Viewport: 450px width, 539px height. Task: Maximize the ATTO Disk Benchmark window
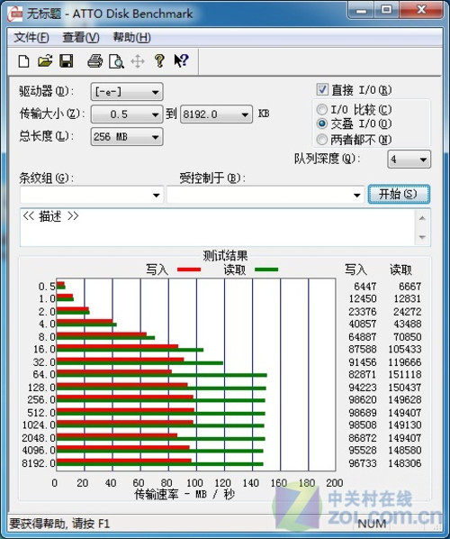click(x=387, y=11)
